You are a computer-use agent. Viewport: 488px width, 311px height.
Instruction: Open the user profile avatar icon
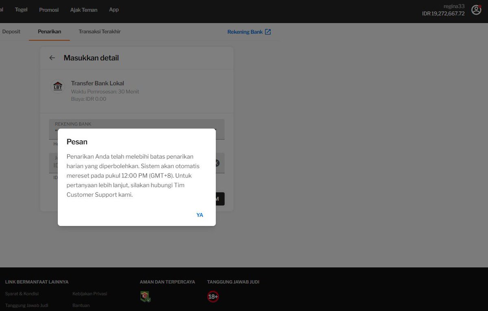(476, 10)
